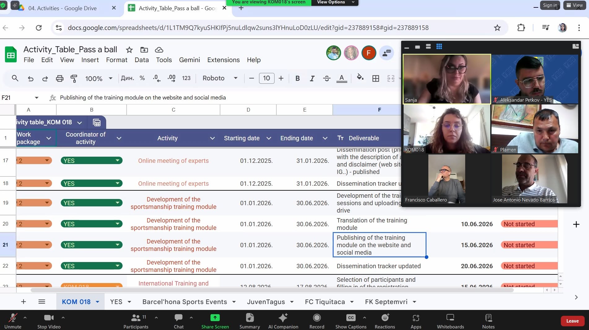The width and height of the screenshot is (589, 330).
Task: Print the spreadsheet
Action: coord(59,78)
